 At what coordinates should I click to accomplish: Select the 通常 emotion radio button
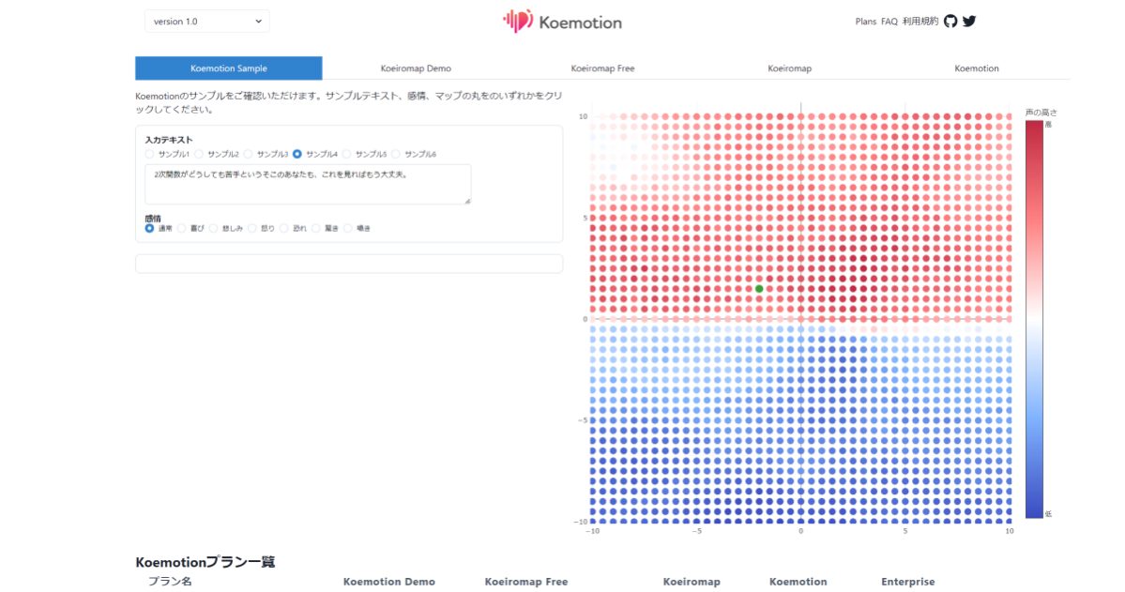pyautogui.click(x=149, y=228)
